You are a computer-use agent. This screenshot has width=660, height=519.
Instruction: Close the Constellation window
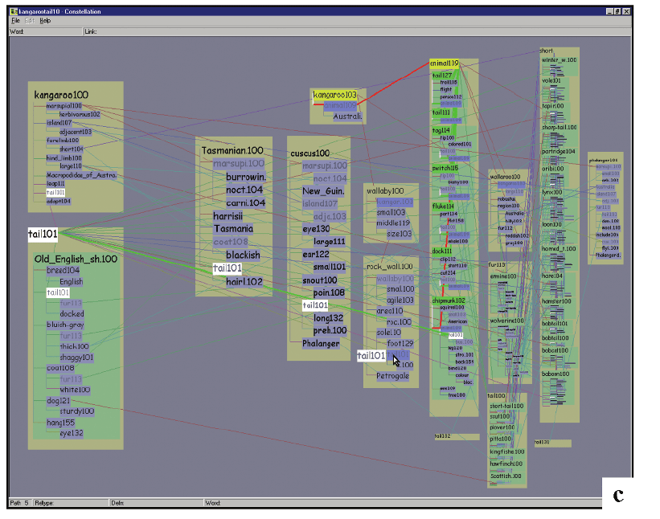coord(626,10)
